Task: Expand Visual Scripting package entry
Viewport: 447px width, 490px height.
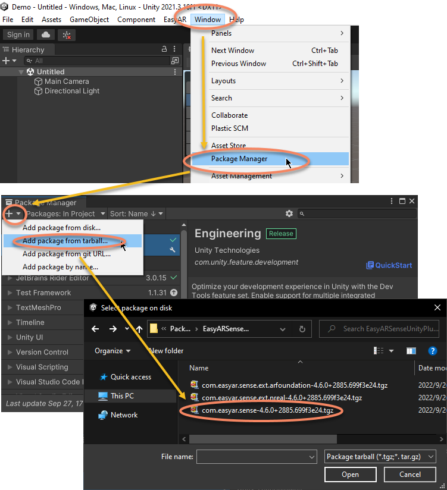Action: pyautogui.click(x=10, y=367)
